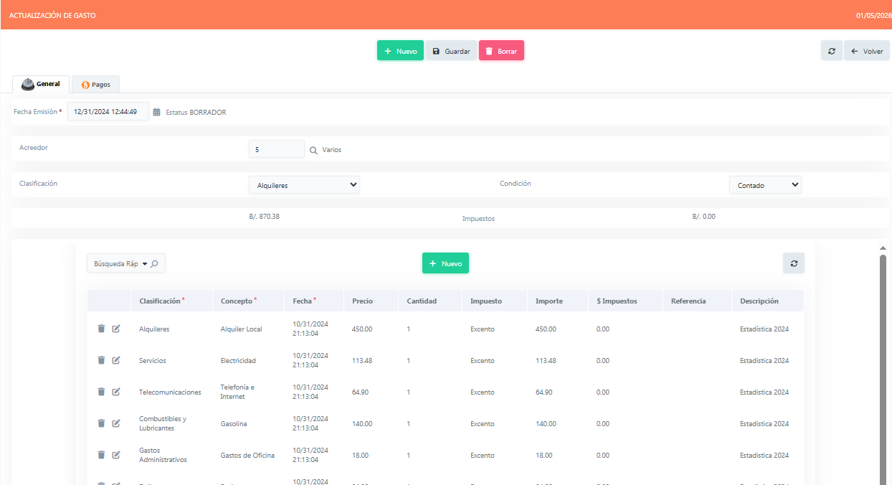Click top-right refresh button next to Volver
The width and height of the screenshot is (892, 485).
coord(831,51)
